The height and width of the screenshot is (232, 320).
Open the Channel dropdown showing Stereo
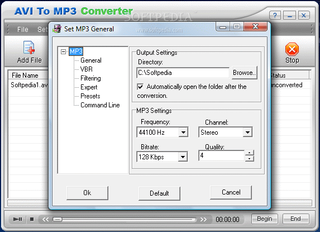[x=247, y=132]
